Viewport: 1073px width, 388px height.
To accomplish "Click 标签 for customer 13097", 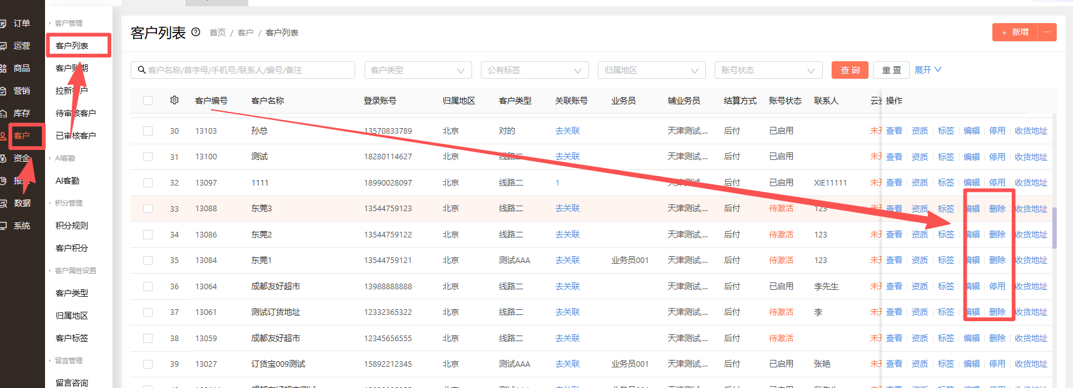I will click(x=946, y=182).
